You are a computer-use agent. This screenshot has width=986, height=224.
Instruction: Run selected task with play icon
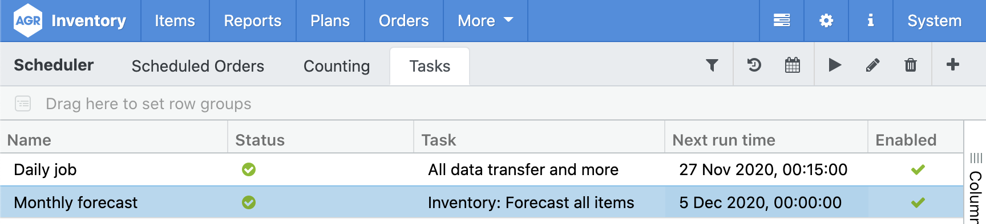pyautogui.click(x=835, y=65)
